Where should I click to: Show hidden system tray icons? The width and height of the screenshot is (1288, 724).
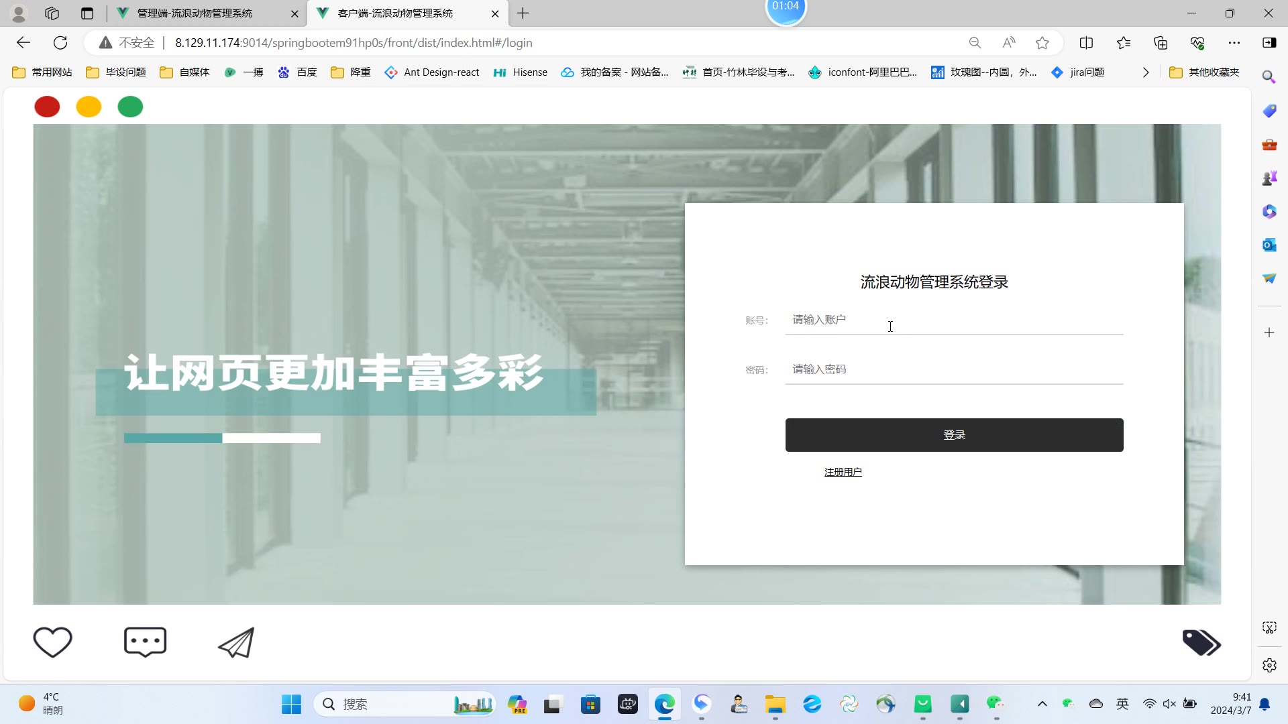(1042, 704)
